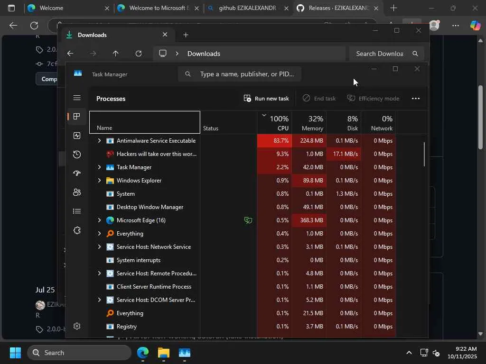The image size is (486, 364).
Task: Click the Windows Explorer folder icon
Action: click(110, 181)
